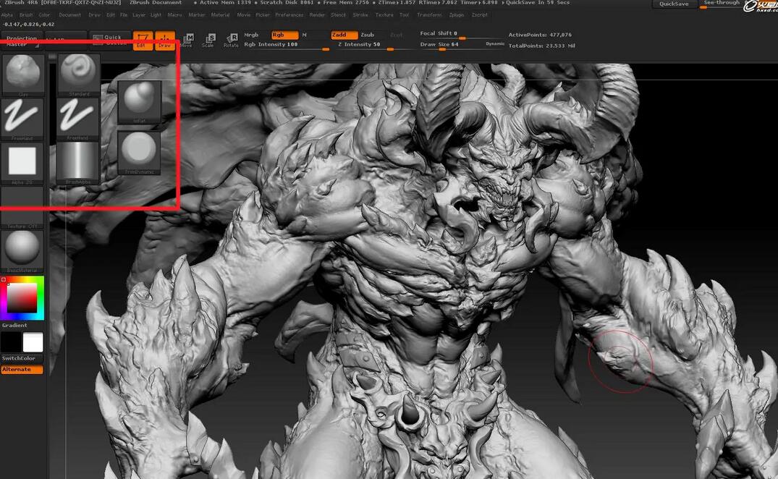The image size is (778, 479).
Task: Pick the Inflat brush thumbnail
Action: pyautogui.click(x=140, y=101)
